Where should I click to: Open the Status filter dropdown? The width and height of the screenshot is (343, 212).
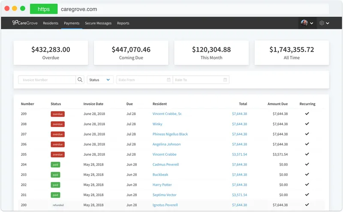pyautogui.click(x=100, y=80)
